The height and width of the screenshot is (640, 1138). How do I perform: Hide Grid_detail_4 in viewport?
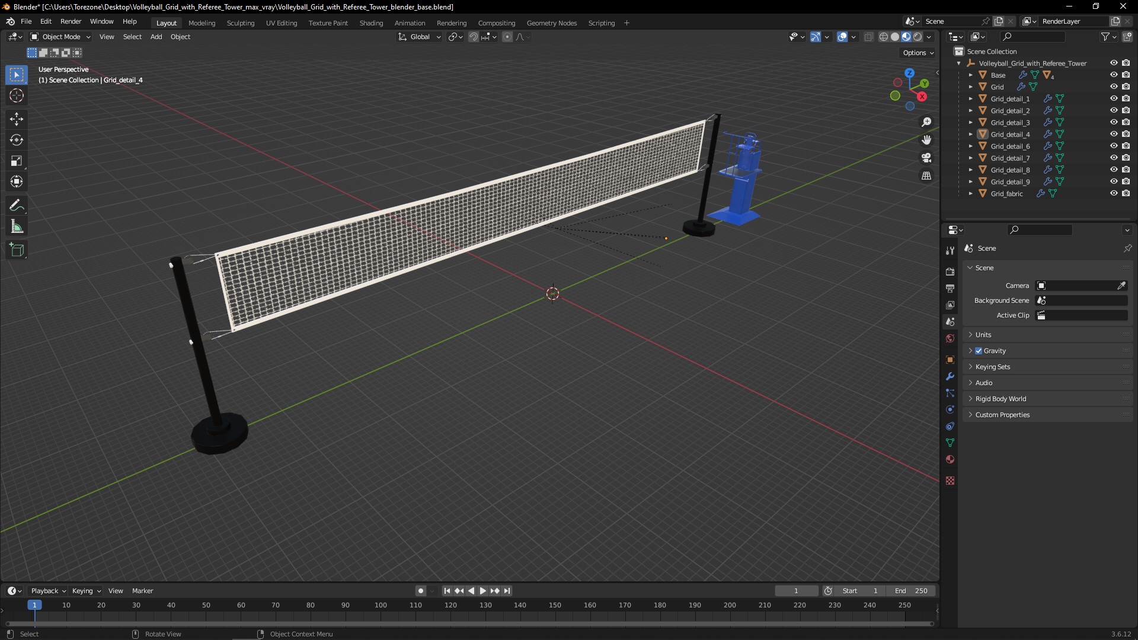[1114, 134]
